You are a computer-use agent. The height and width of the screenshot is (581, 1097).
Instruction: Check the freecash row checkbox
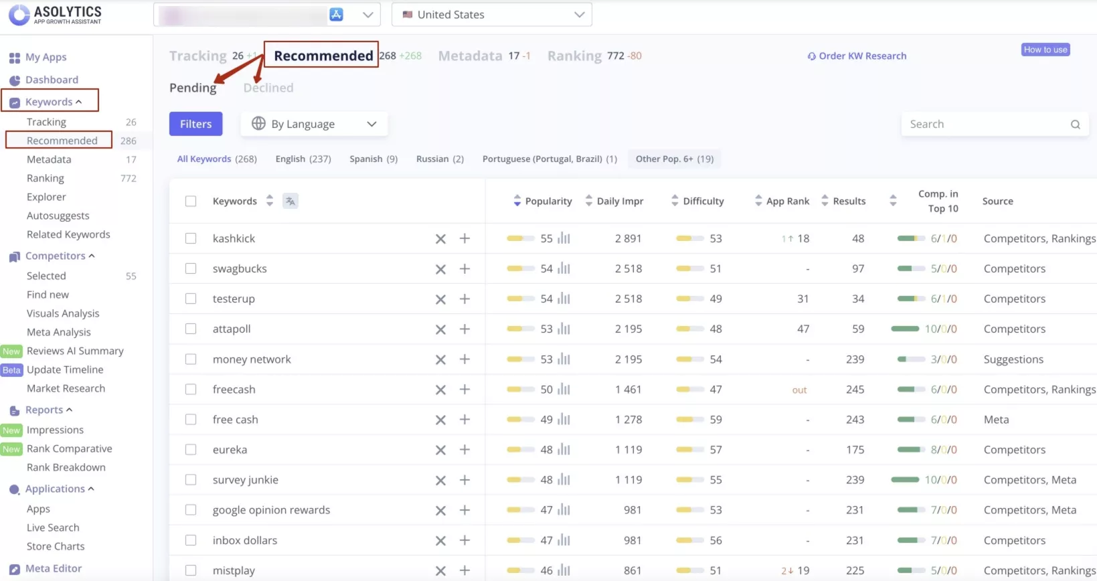[191, 389]
